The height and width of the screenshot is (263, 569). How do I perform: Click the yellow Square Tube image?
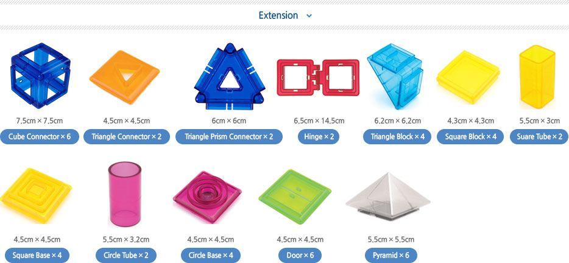point(537,77)
